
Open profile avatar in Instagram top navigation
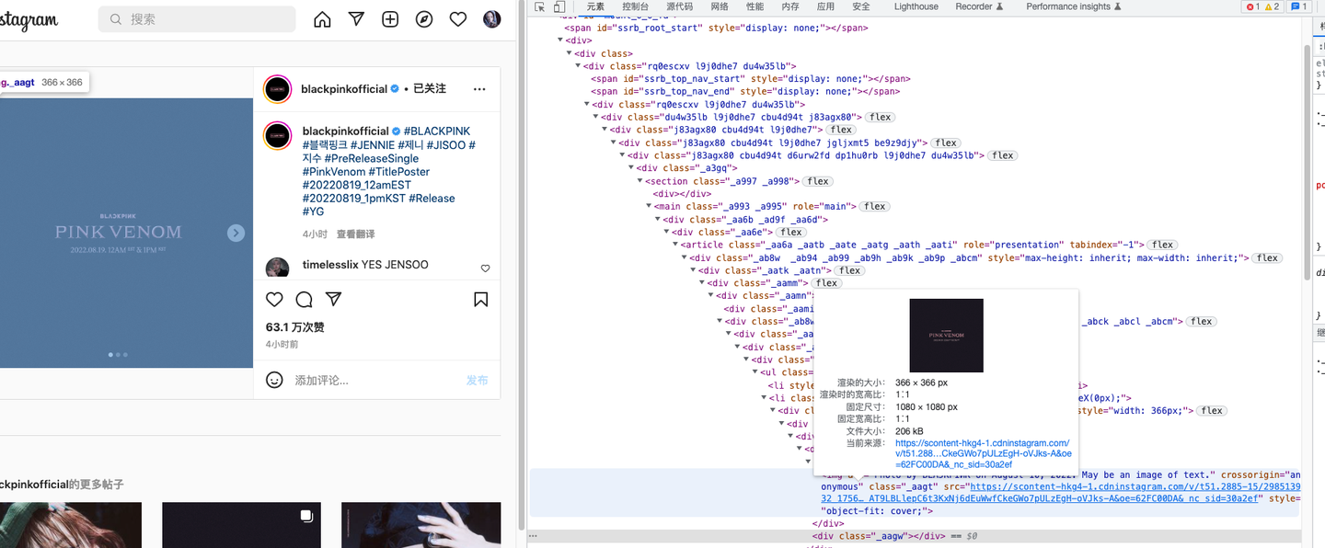tap(492, 19)
